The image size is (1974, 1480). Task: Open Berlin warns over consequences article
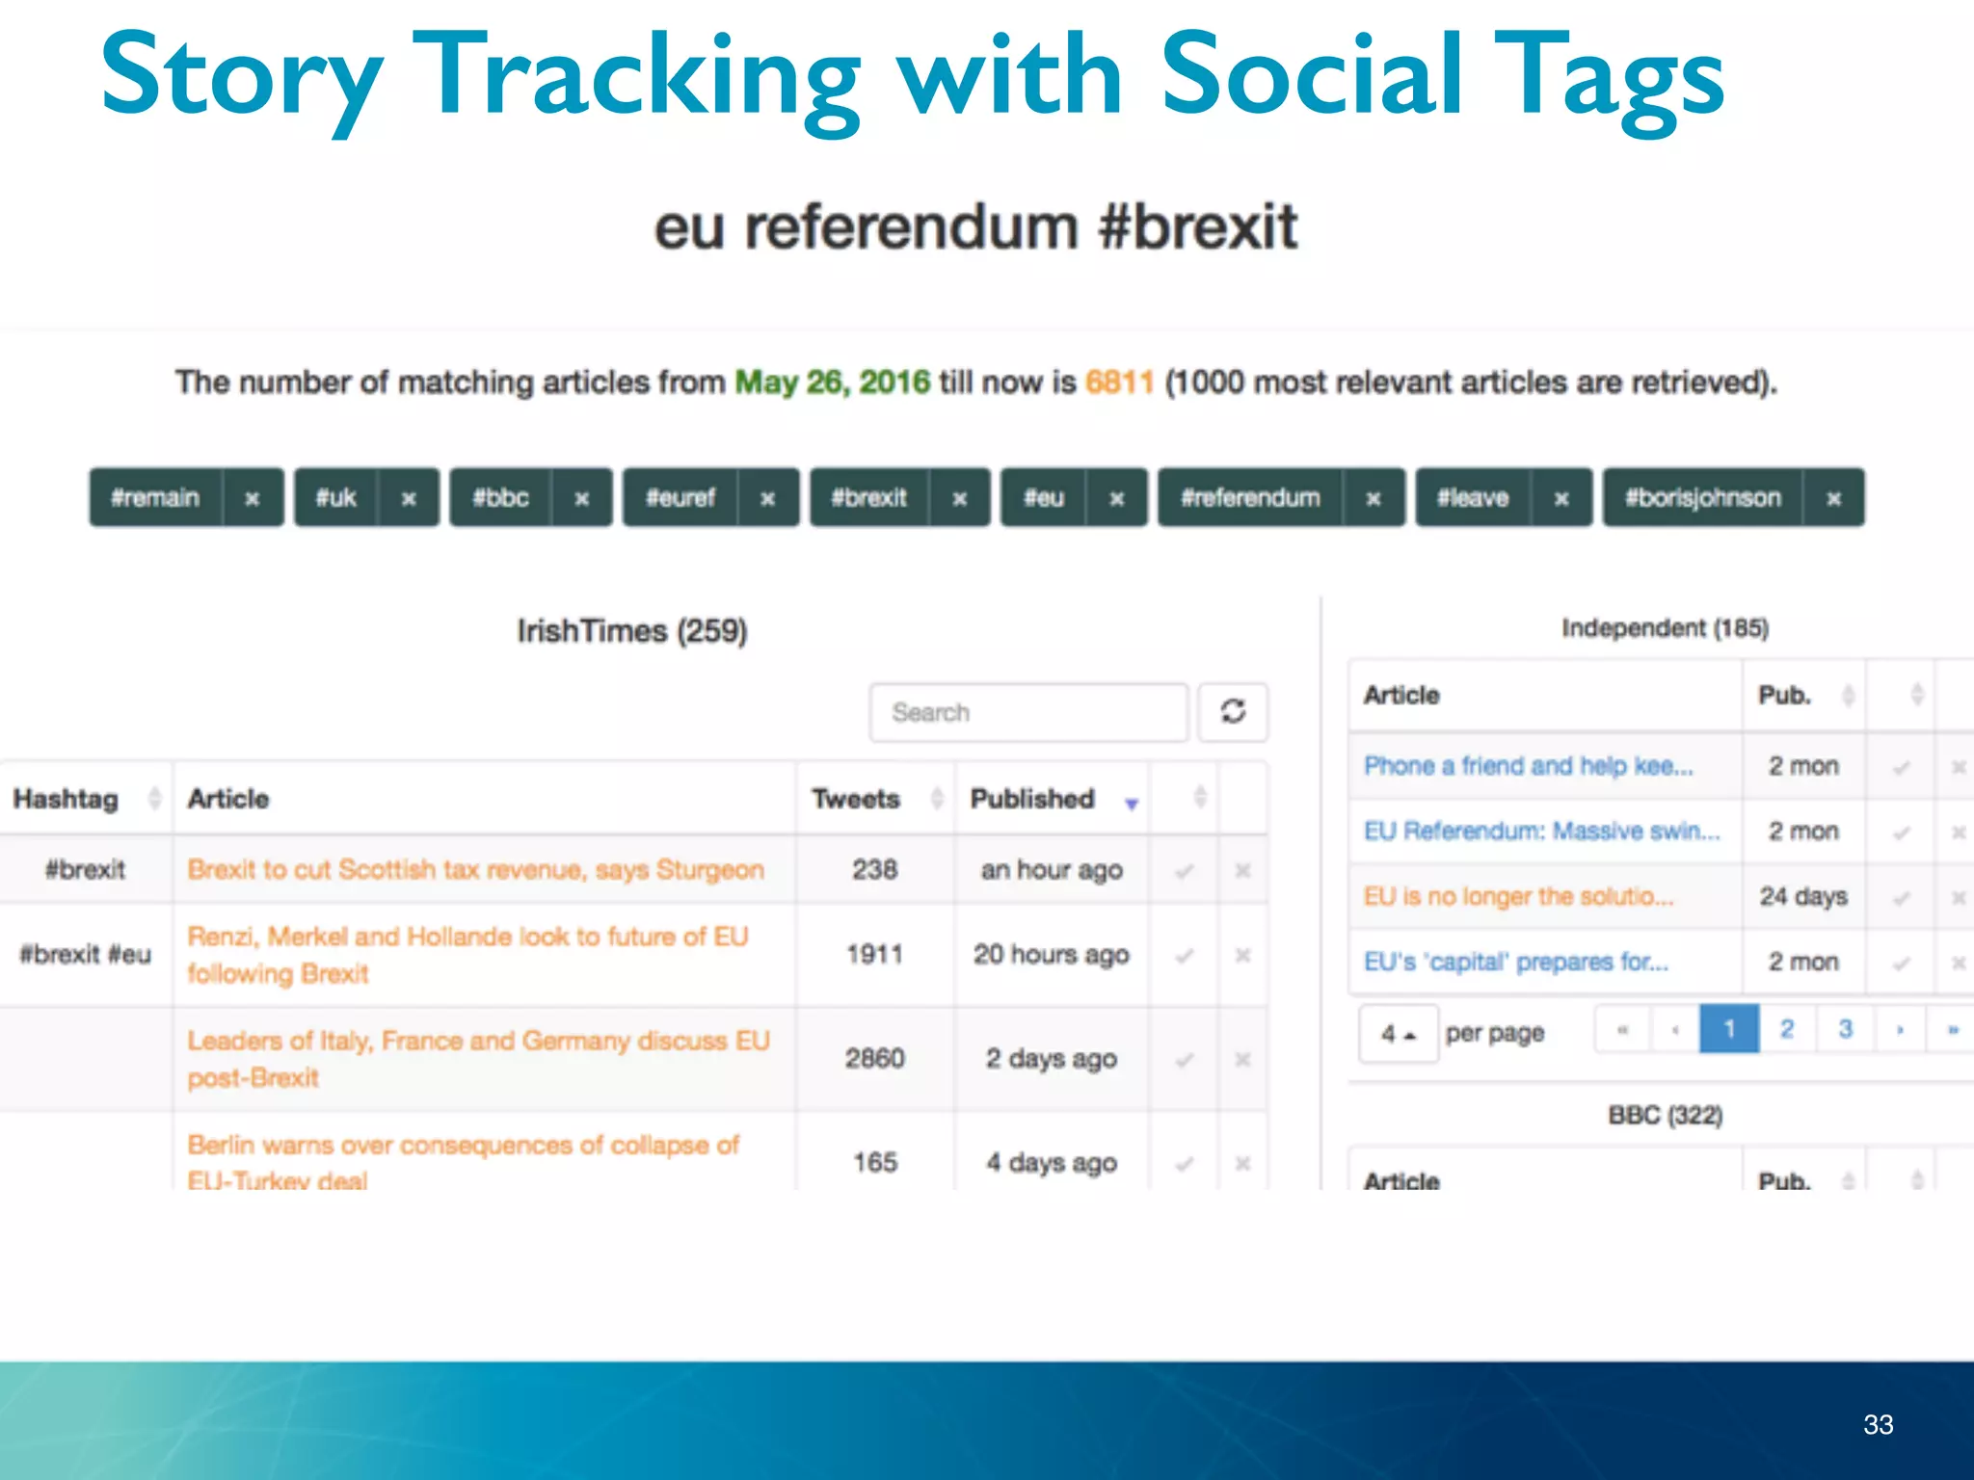point(463,1162)
